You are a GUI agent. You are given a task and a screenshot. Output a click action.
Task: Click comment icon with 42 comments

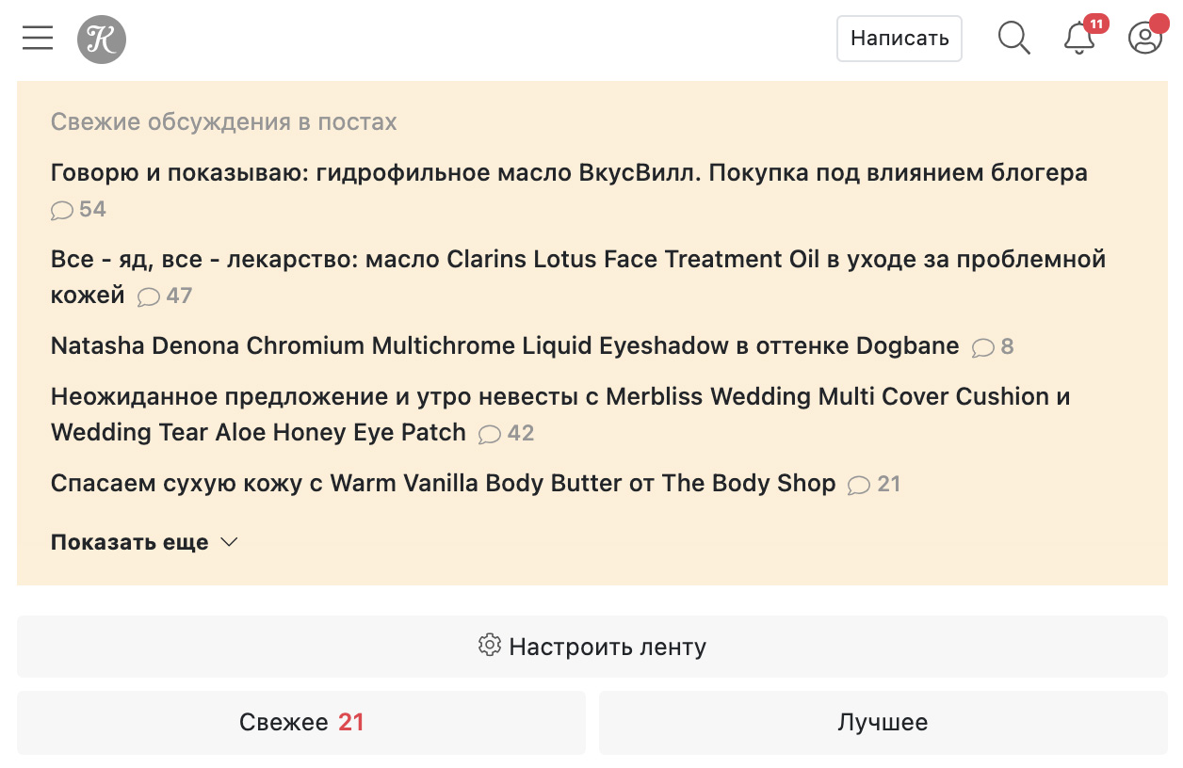pos(490,435)
